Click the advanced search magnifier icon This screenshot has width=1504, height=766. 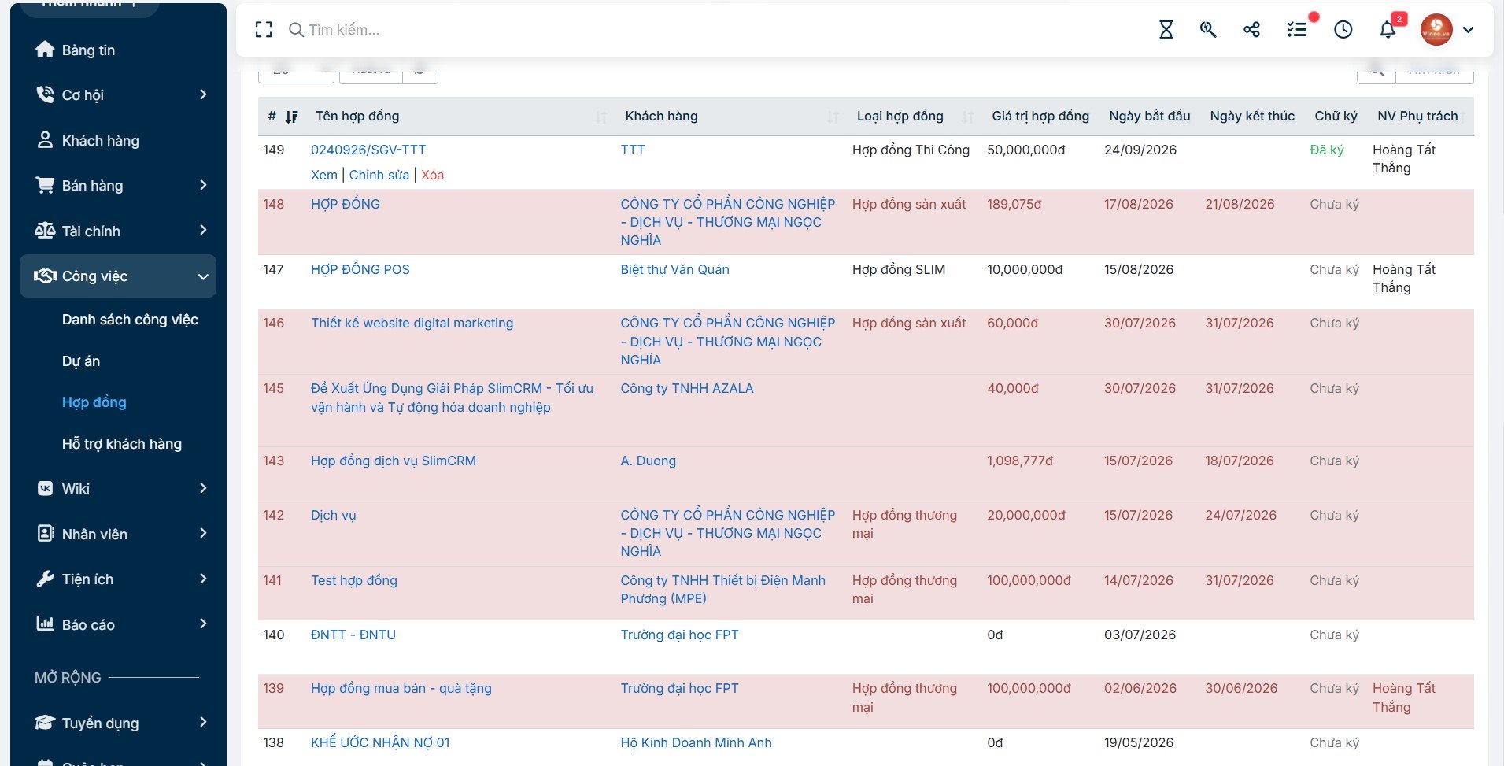1208,30
